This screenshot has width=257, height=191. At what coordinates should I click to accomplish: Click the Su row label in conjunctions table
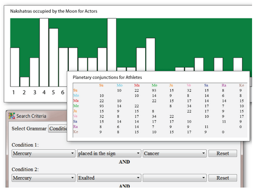pos(75,90)
